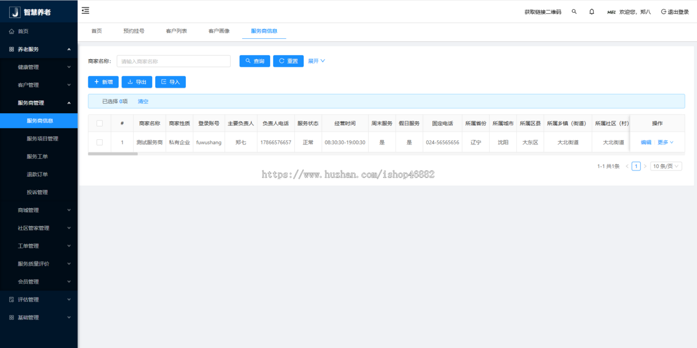The height and width of the screenshot is (348, 697).
Task: Click the table horizontal scrollbar
Action: 113,154
